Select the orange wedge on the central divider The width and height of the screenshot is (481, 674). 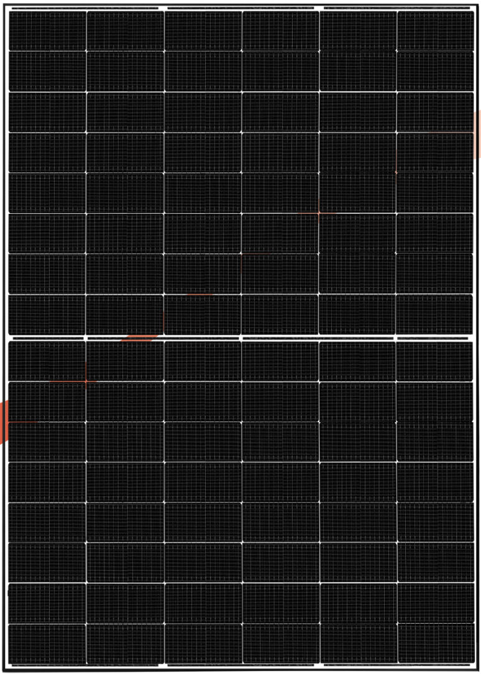point(140,338)
